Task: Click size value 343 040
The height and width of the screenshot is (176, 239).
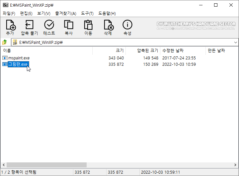Action: 116,58
